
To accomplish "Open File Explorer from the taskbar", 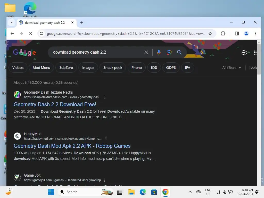I will pos(131,192).
